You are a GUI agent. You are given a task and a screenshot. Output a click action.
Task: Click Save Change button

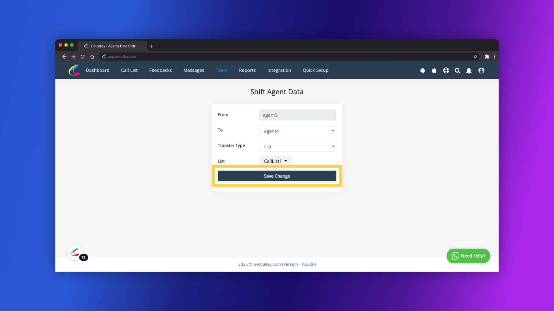tap(277, 176)
